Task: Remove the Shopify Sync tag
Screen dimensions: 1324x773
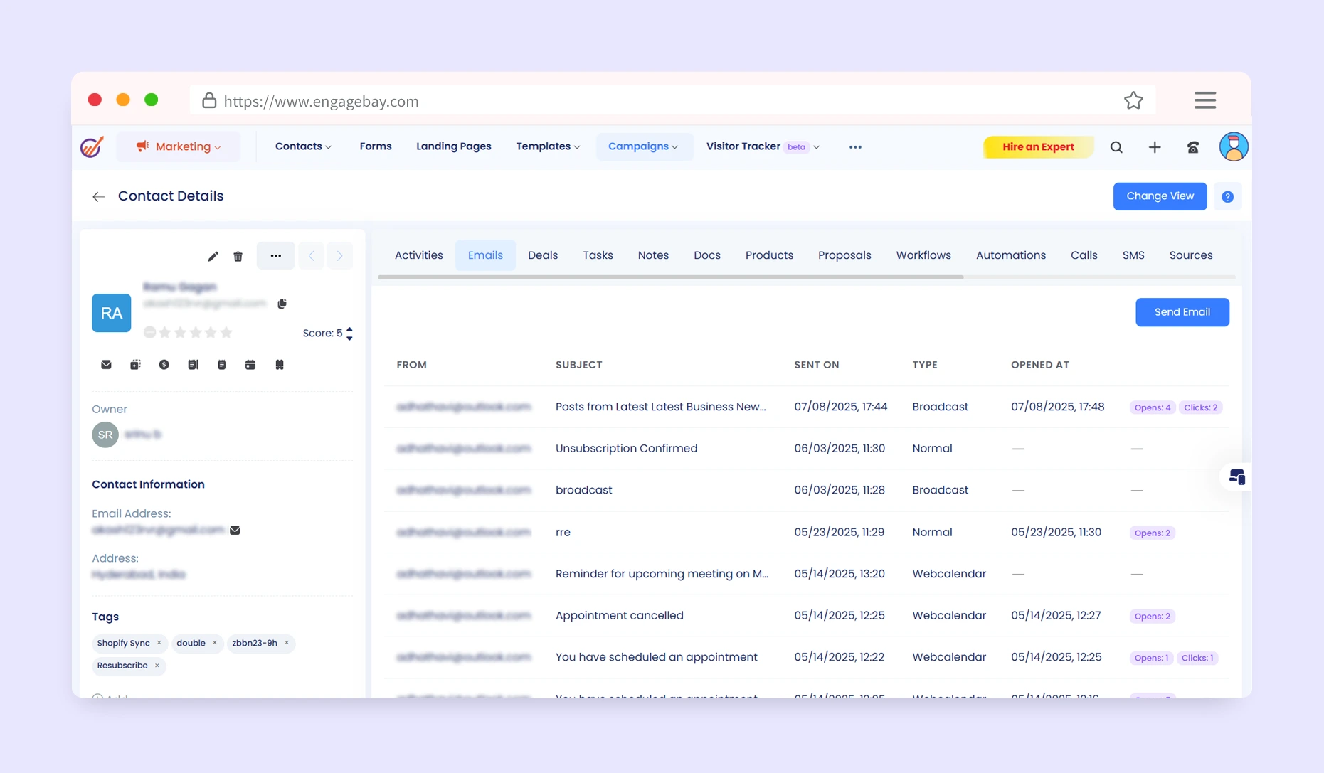Action: (x=159, y=643)
